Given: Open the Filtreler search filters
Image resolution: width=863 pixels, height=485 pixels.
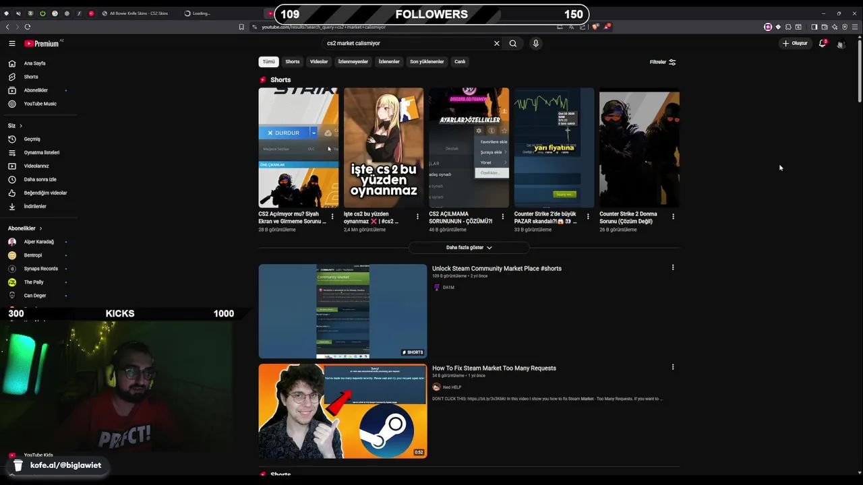Looking at the screenshot, I should pyautogui.click(x=663, y=62).
